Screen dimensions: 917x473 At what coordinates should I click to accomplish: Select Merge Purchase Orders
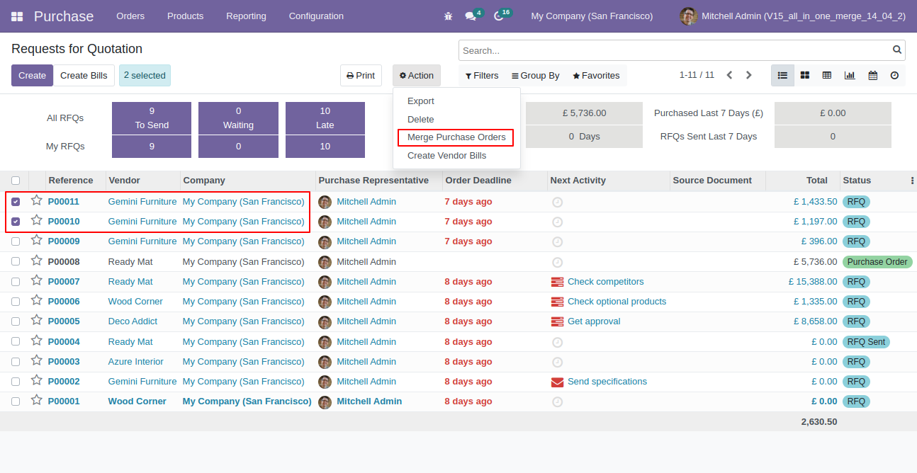pyautogui.click(x=456, y=137)
